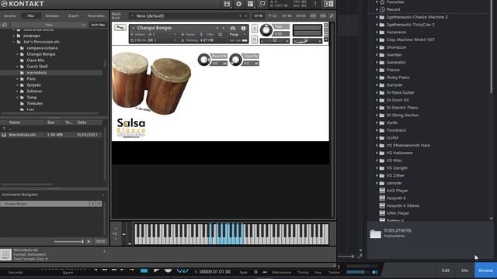The image size is (497, 279).
Task: Click the Open Mic volume knob
Action: pos(203,60)
